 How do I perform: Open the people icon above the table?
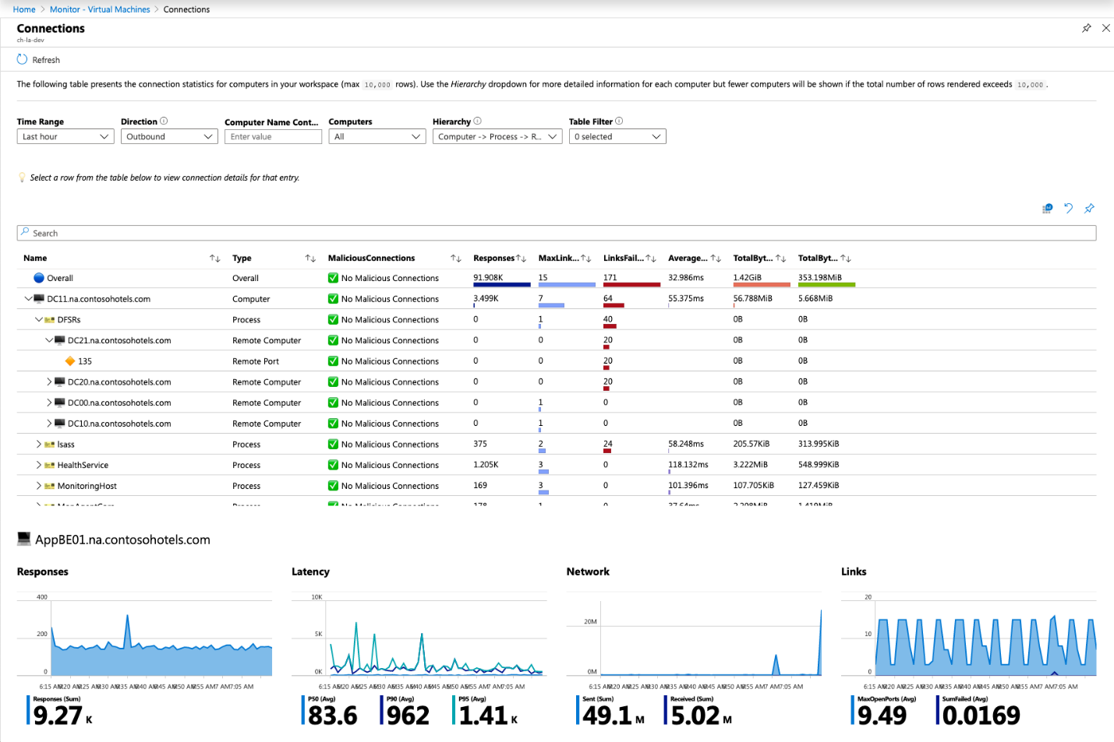click(1047, 208)
